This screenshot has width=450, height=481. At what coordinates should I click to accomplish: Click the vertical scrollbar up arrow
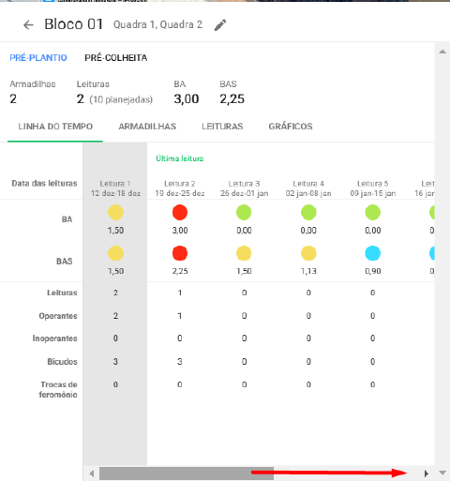(442, 52)
